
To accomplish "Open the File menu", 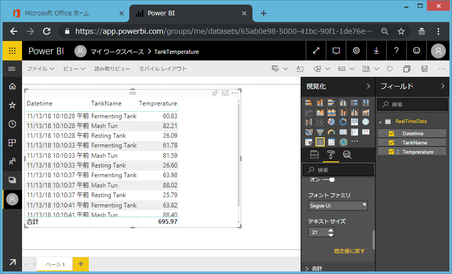I will (41, 69).
